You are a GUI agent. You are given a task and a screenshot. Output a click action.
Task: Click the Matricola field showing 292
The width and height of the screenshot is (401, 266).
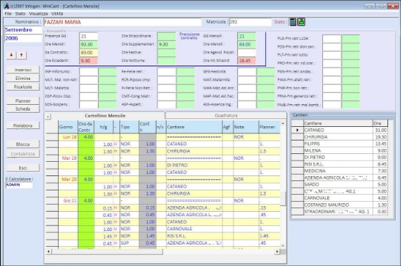(250, 22)
